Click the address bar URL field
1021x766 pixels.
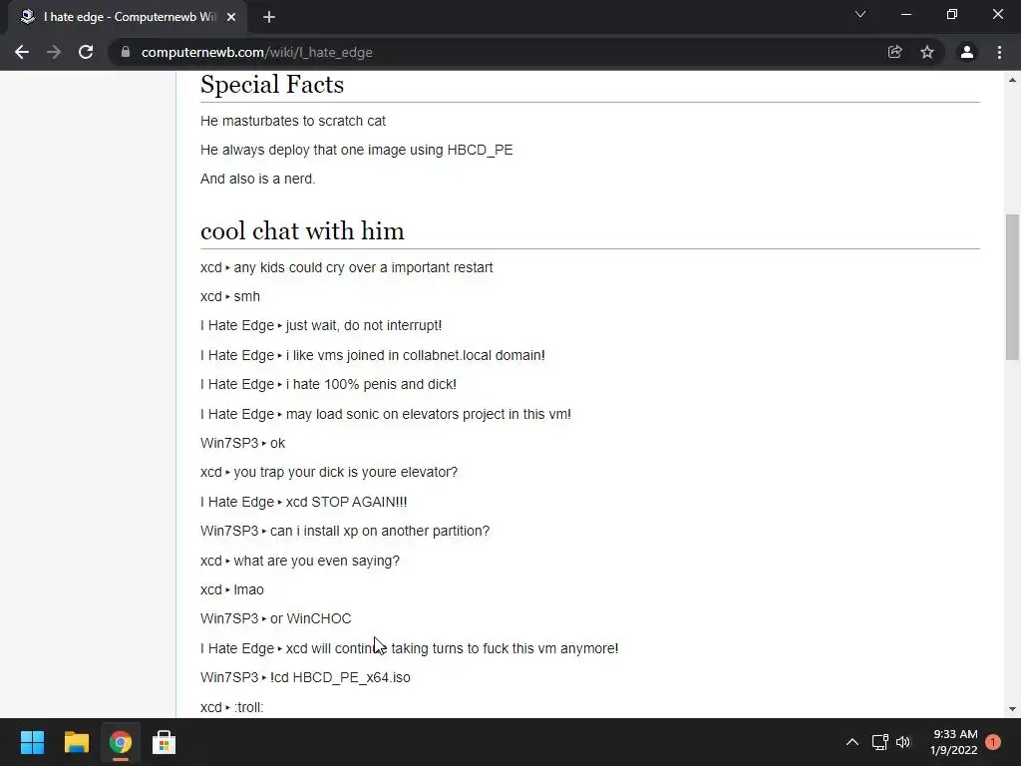499,52
